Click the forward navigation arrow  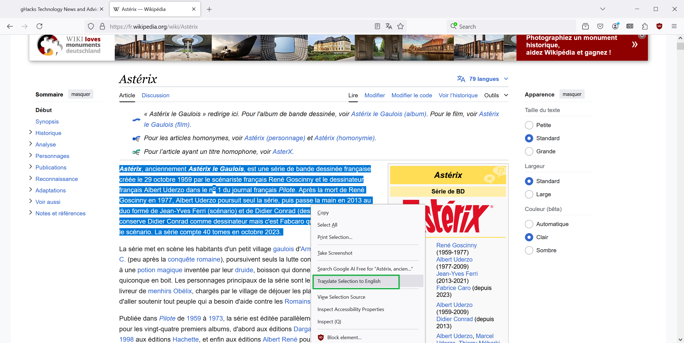[x=25, y=26]
